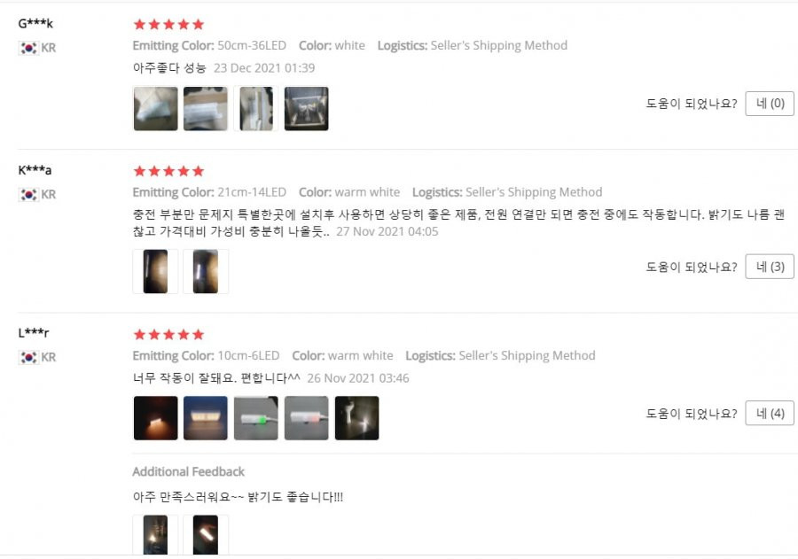
Task: Open G***k's second review photo
Action: pos(206,108)
